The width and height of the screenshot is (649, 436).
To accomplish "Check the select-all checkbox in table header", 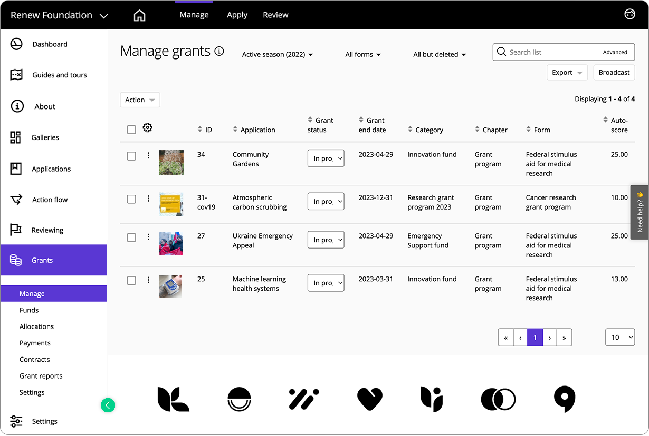I will [x=131, y=129].
